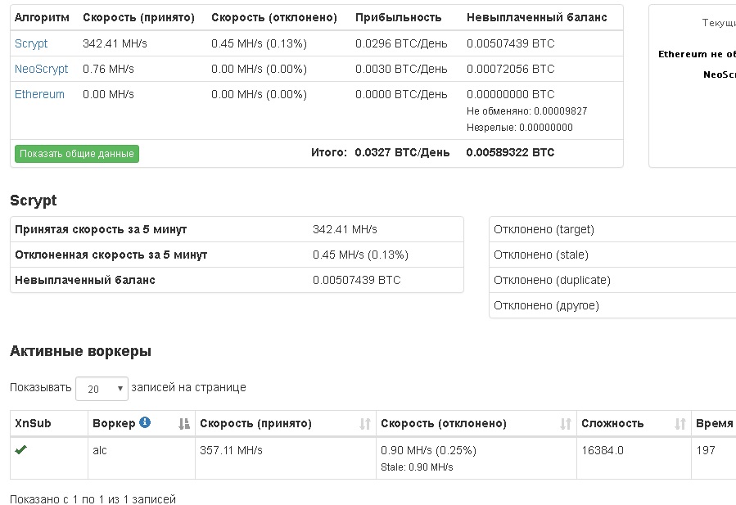The width and height of the screenshot is (736, 505).
Task: Click the info icon next to Воркер
Action: pos(145,423)
